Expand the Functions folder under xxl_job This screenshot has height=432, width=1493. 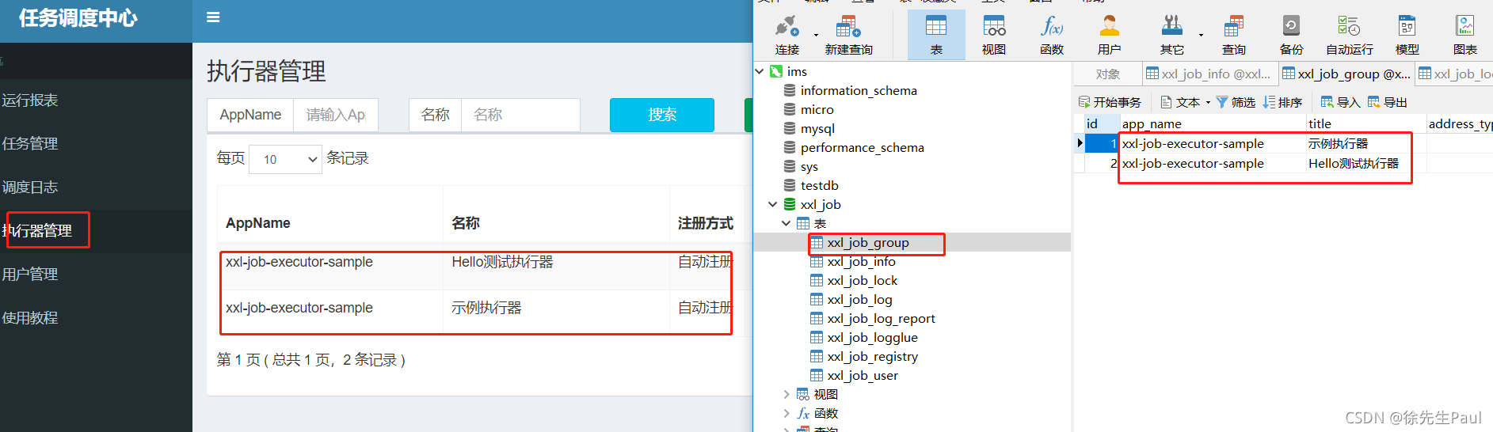pos(786,413)
